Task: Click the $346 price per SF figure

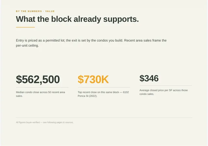Action: tap(149, 78)
